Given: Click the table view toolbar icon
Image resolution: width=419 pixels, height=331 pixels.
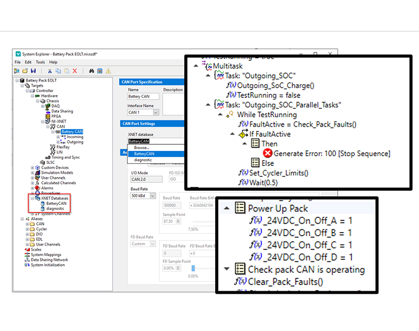Looking at the screenshot, I should click(100, 71).
